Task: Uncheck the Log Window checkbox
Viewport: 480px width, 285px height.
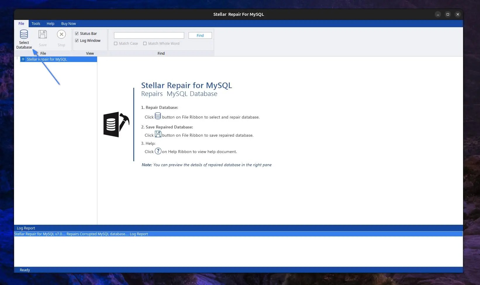Action: point(77,40)
